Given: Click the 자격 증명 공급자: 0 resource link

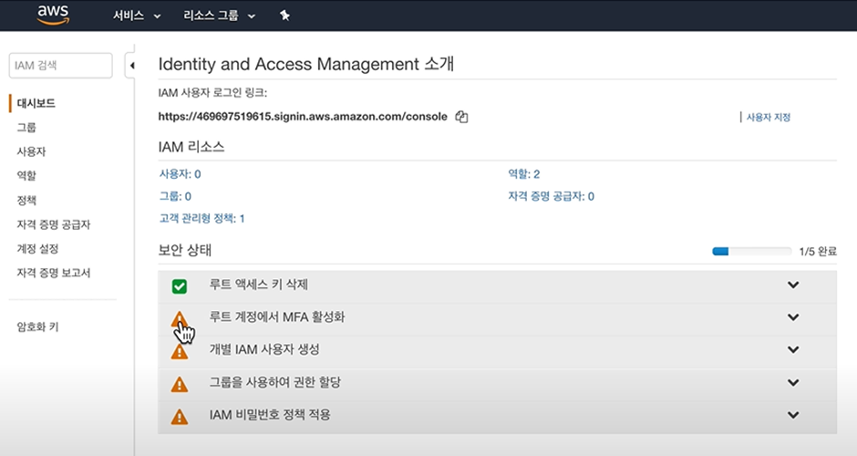Looking at the screenshot, I should (551, 196).
